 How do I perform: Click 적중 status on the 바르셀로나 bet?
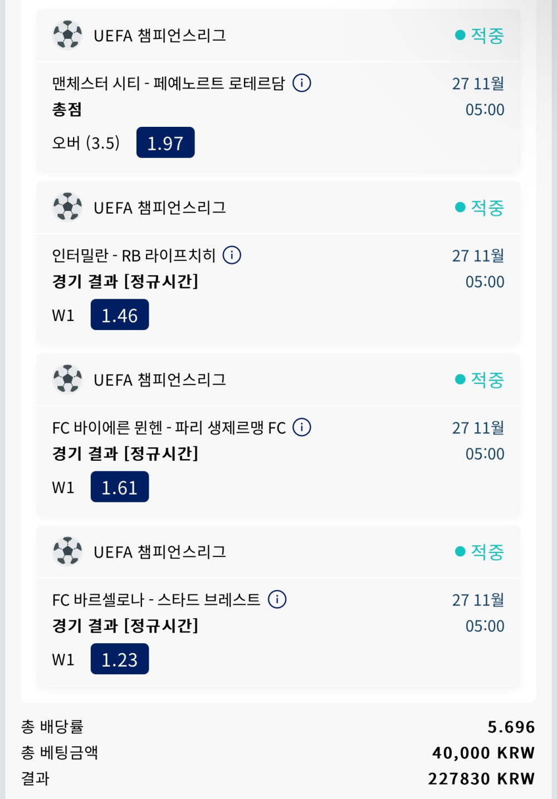pyautogui.click(x=480, y=551)
